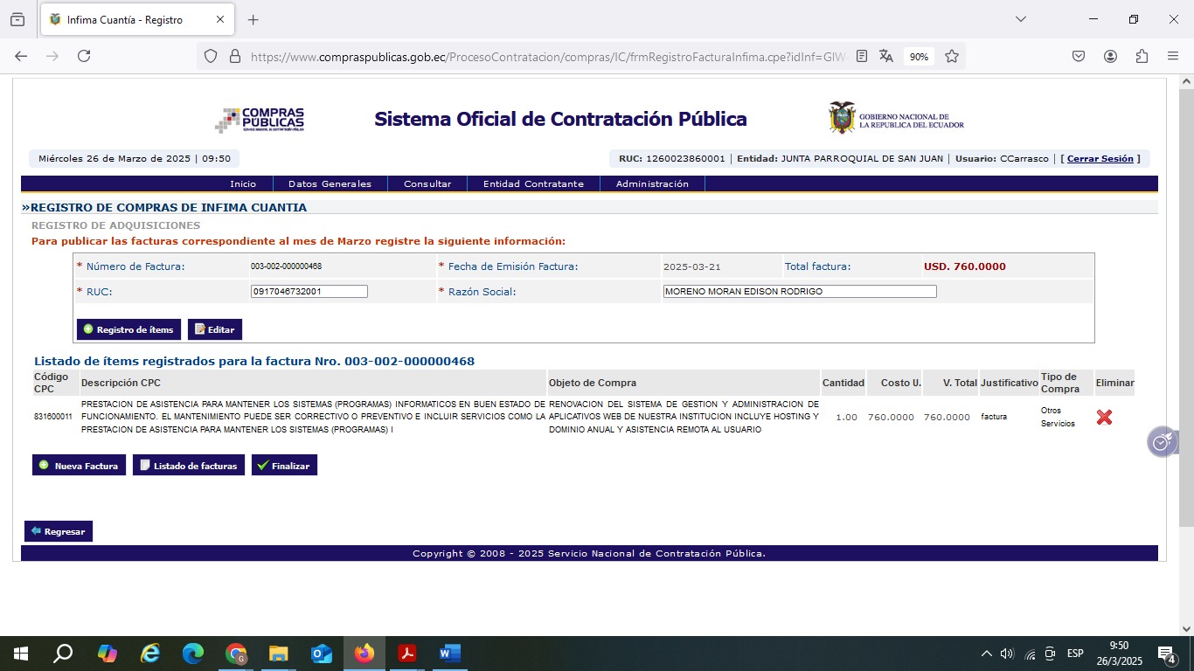This screenshot has width=1194, height=671.
Task: Expand the list all tabs chevron
Action: pyautogui.click(x=1020, y=19)
